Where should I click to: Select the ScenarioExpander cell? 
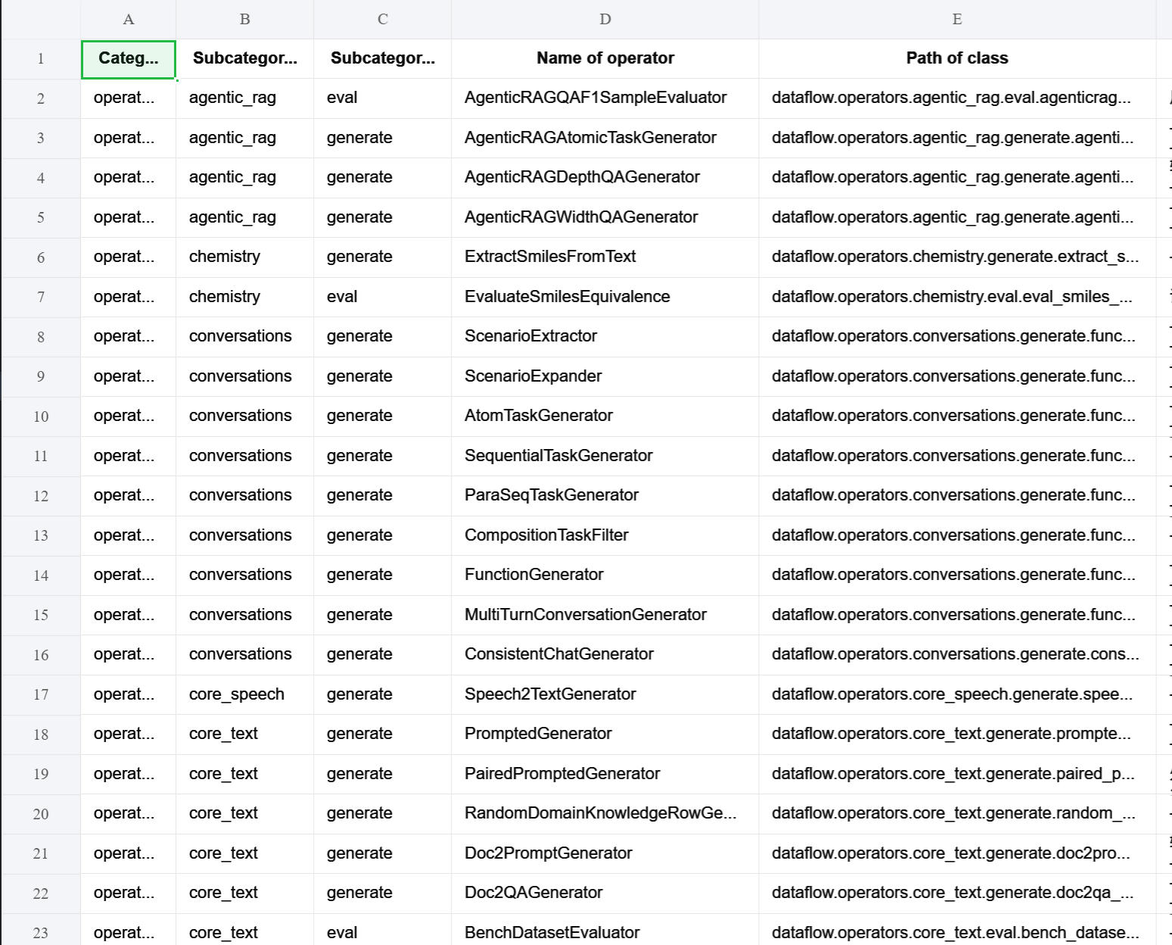point(533,376)
